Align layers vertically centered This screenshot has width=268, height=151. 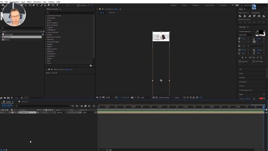(x=259, y=16)
